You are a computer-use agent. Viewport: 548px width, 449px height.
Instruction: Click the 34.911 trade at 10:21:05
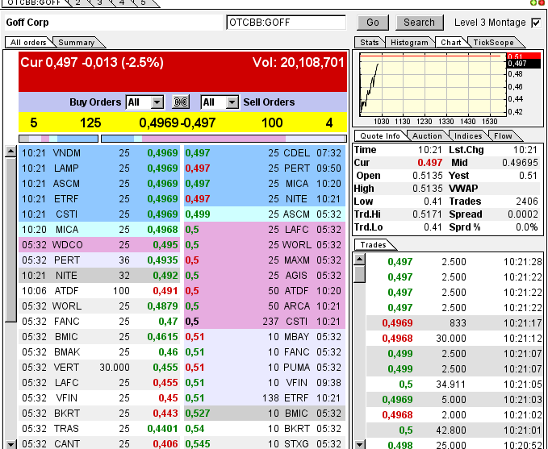pos(454,384)
